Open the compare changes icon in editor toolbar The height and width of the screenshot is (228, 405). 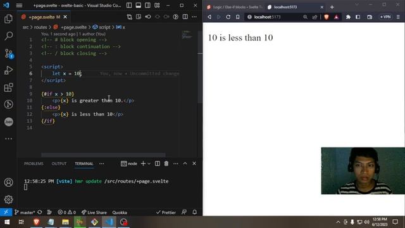point(129,17)
